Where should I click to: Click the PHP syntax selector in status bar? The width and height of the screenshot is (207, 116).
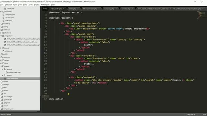pyautogui.click(x=204, y=115)
